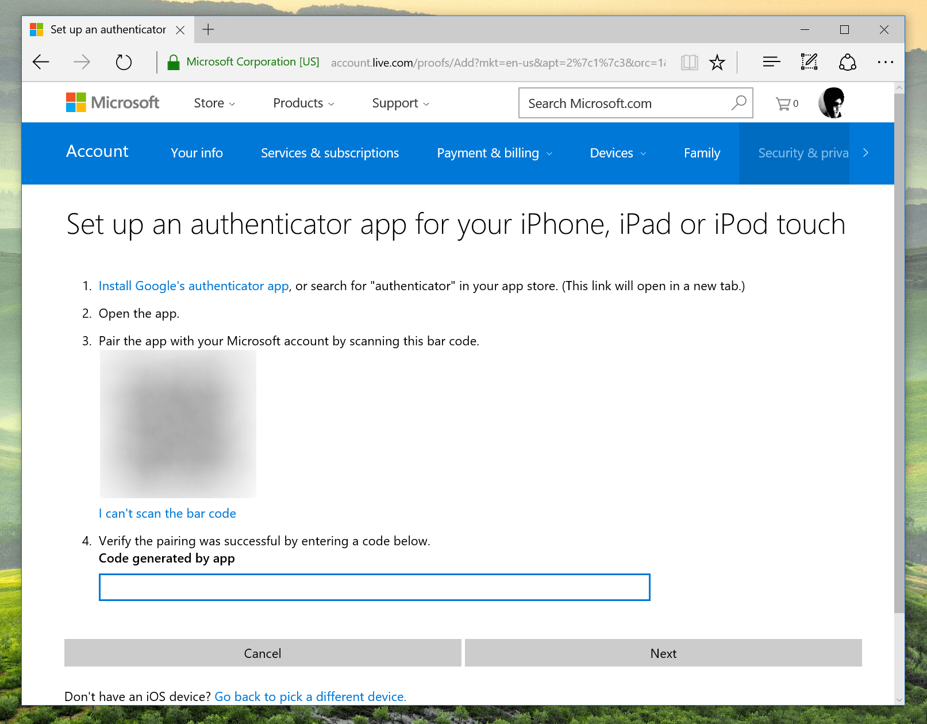Click 'Install Google's authenticator app' link

194,286
